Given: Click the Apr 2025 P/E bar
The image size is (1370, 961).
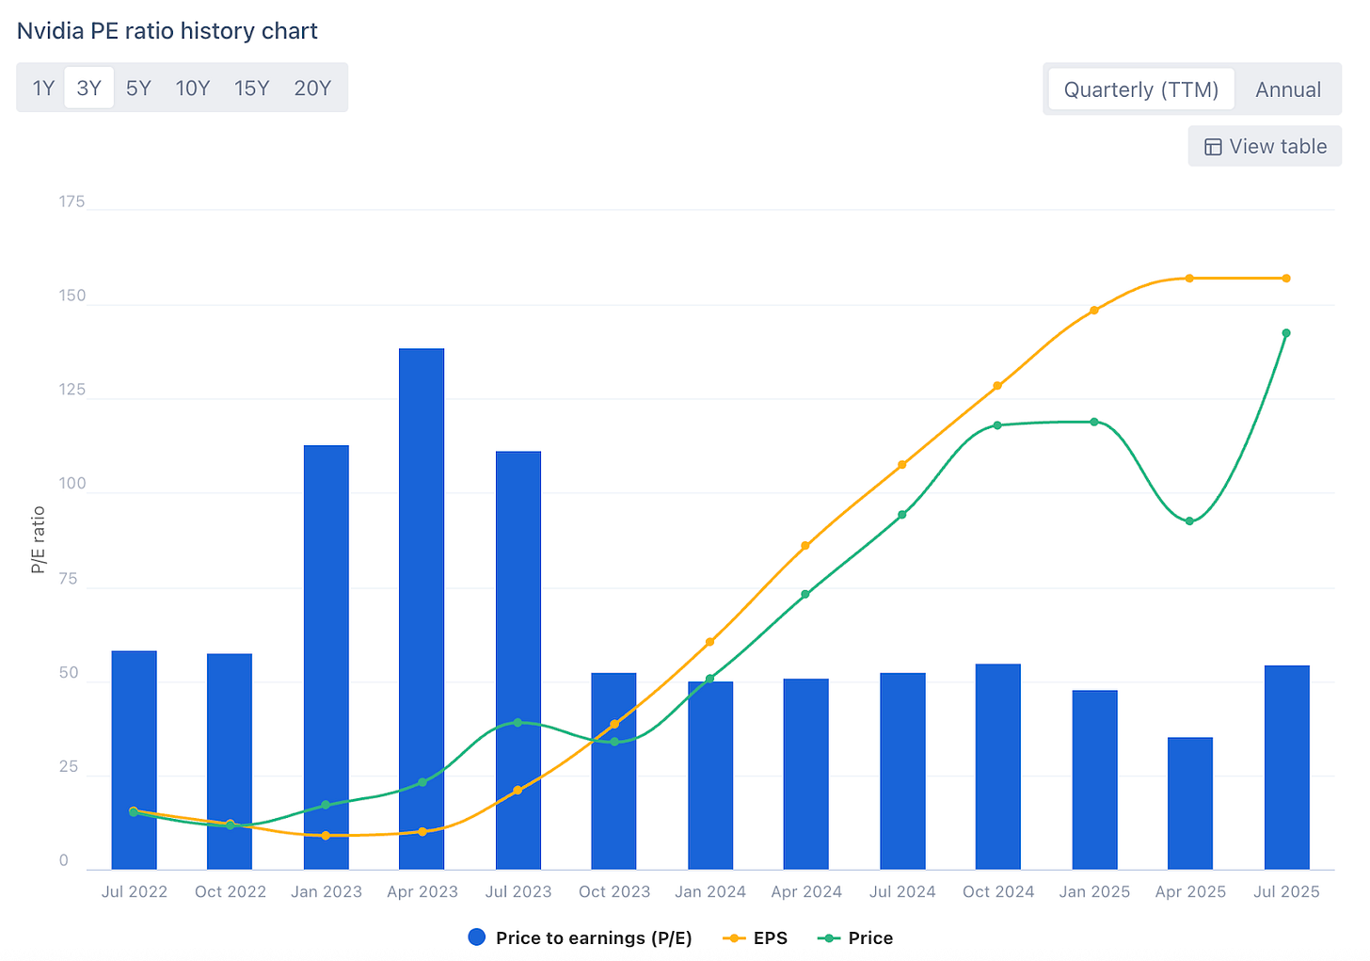Looking at the screenshot, I should click(x=1190, y=804).
